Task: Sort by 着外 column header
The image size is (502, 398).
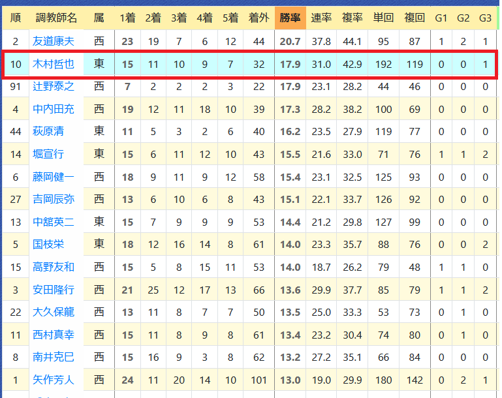Action: [259, 18]
